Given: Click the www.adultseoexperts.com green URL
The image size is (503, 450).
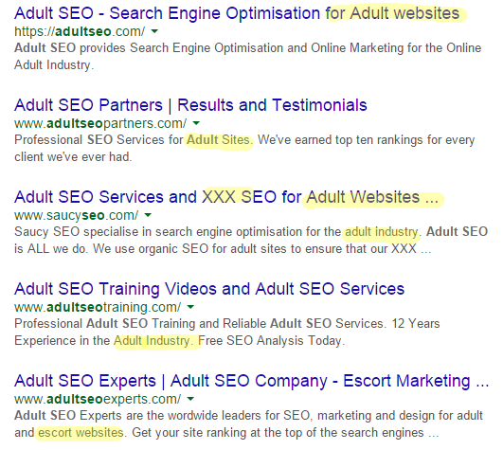Looking at the screenshot, I should coord(98,399).
